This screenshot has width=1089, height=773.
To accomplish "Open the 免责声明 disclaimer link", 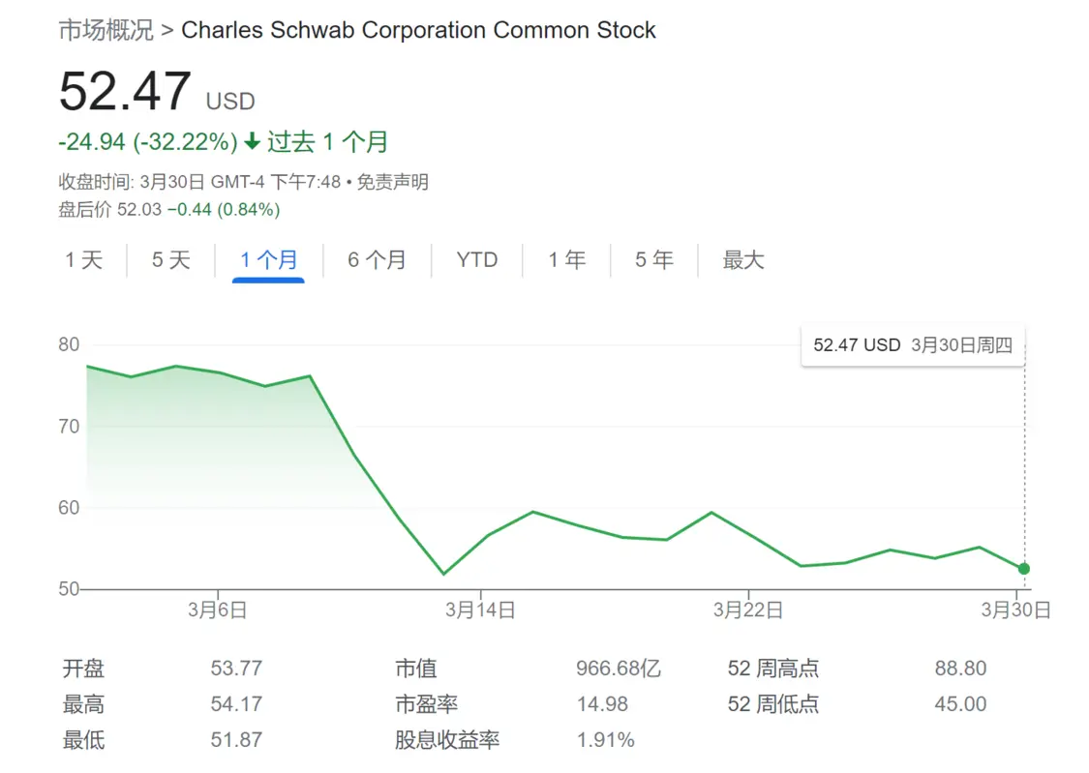I will tap(392, 182).
